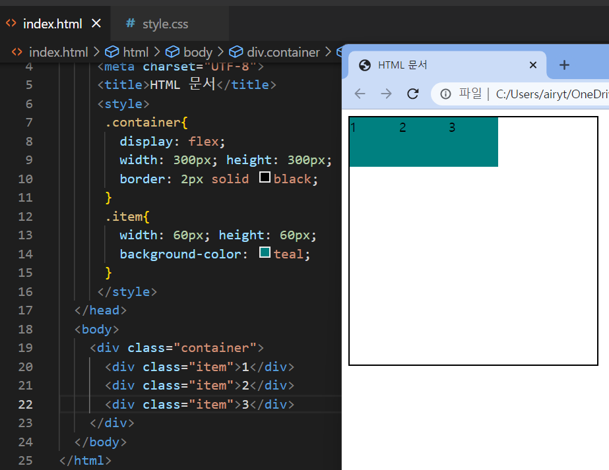Image resolution: width=609 pixels, height=470 pixels.
Task: Click the file icon in breadcrumb before index.html
Action: (x=17, y=51)
